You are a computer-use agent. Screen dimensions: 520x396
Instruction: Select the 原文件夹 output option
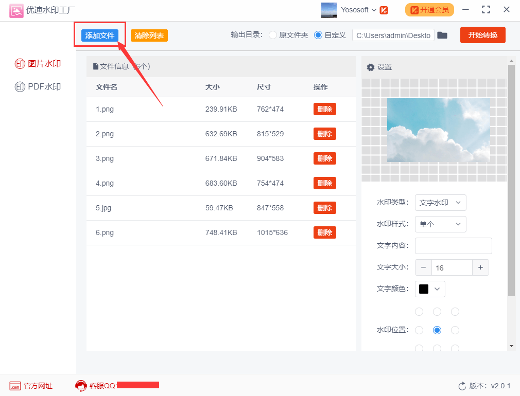tap(273, 35)
